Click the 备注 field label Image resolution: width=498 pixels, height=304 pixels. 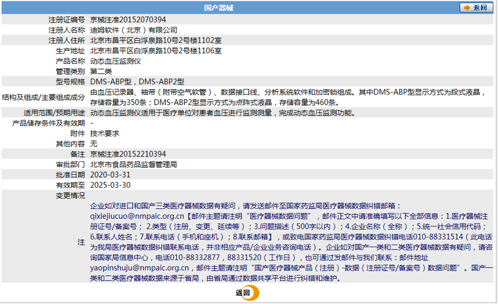[77, 154]
